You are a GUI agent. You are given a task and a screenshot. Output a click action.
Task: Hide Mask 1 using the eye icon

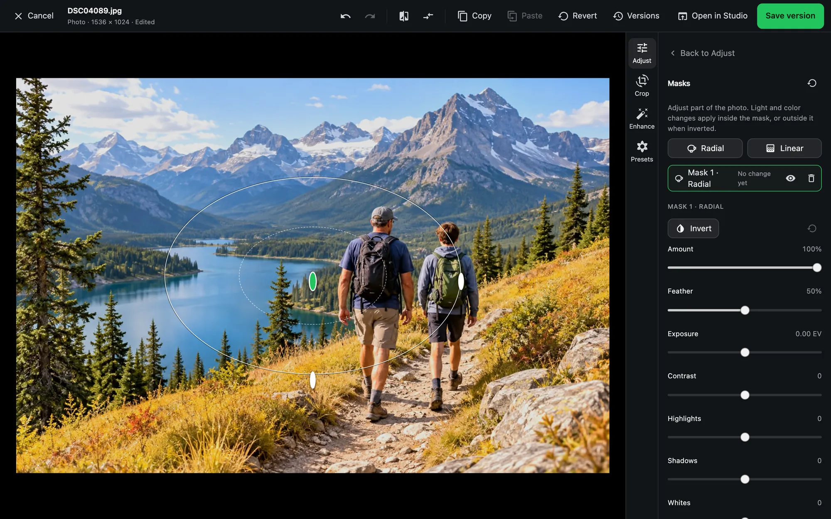point(791,178)
